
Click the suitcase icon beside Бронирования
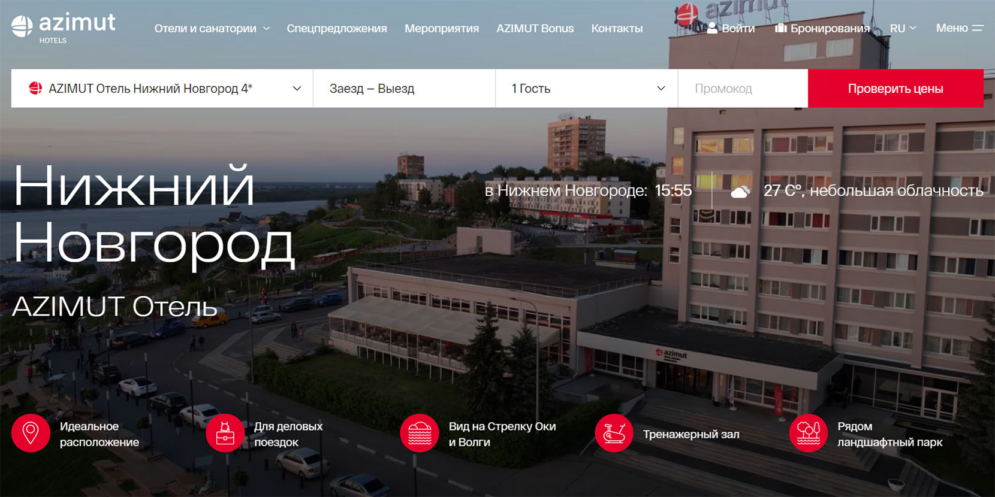780,28
